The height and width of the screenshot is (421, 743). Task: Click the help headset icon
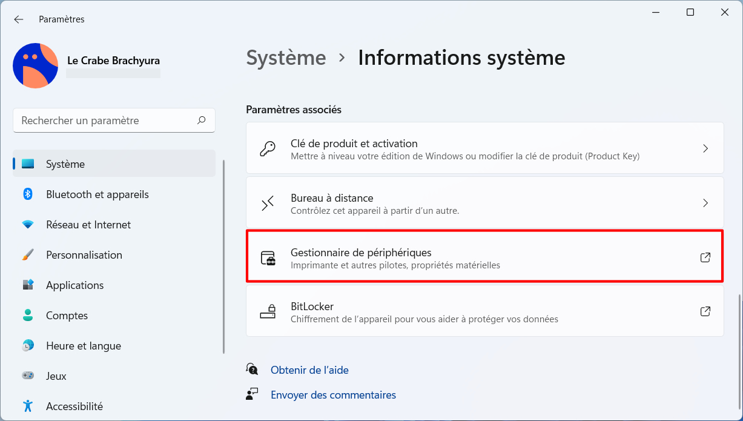(x=252, y=370)
